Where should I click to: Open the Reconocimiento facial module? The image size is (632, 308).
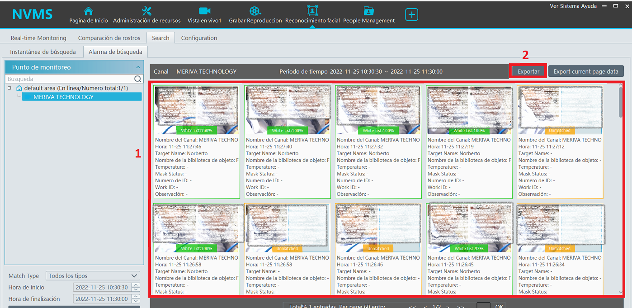pyautogui.click(x=313, y=14)
